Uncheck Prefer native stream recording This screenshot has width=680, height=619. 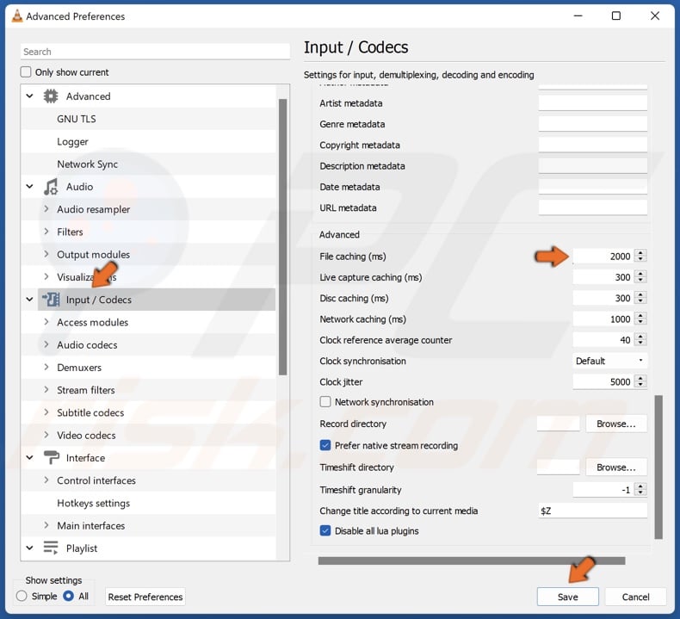point(325,445)
